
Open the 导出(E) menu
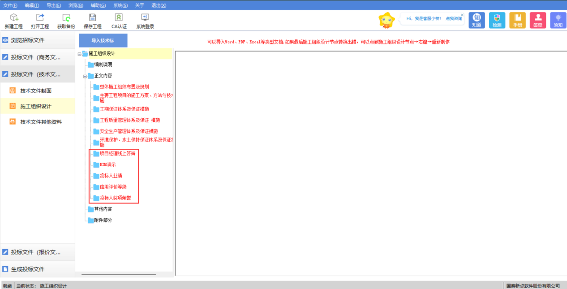pos(54,5)
